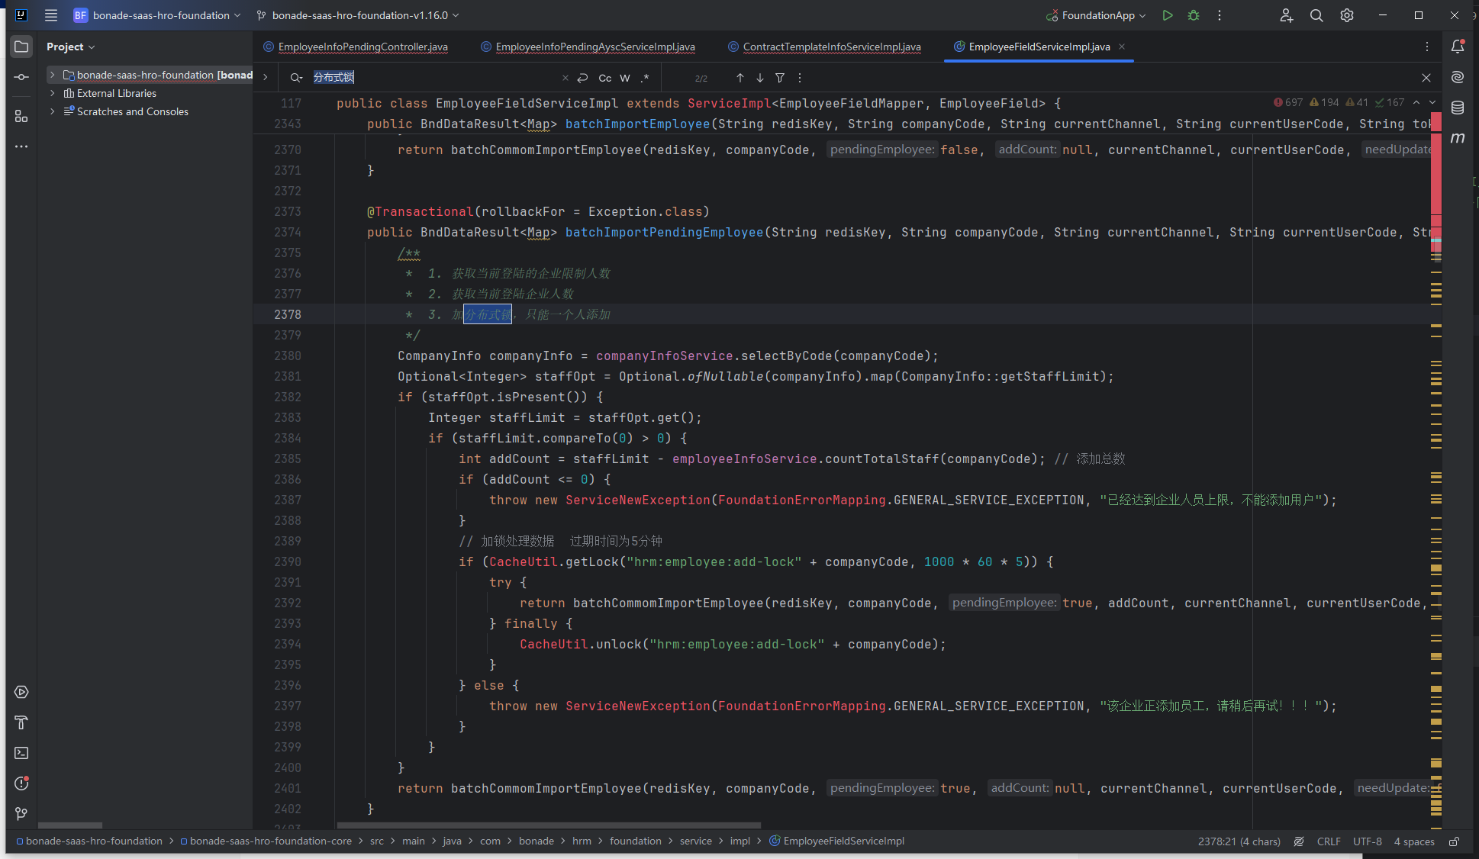Clear the search field text

click(x=565, y=78)
